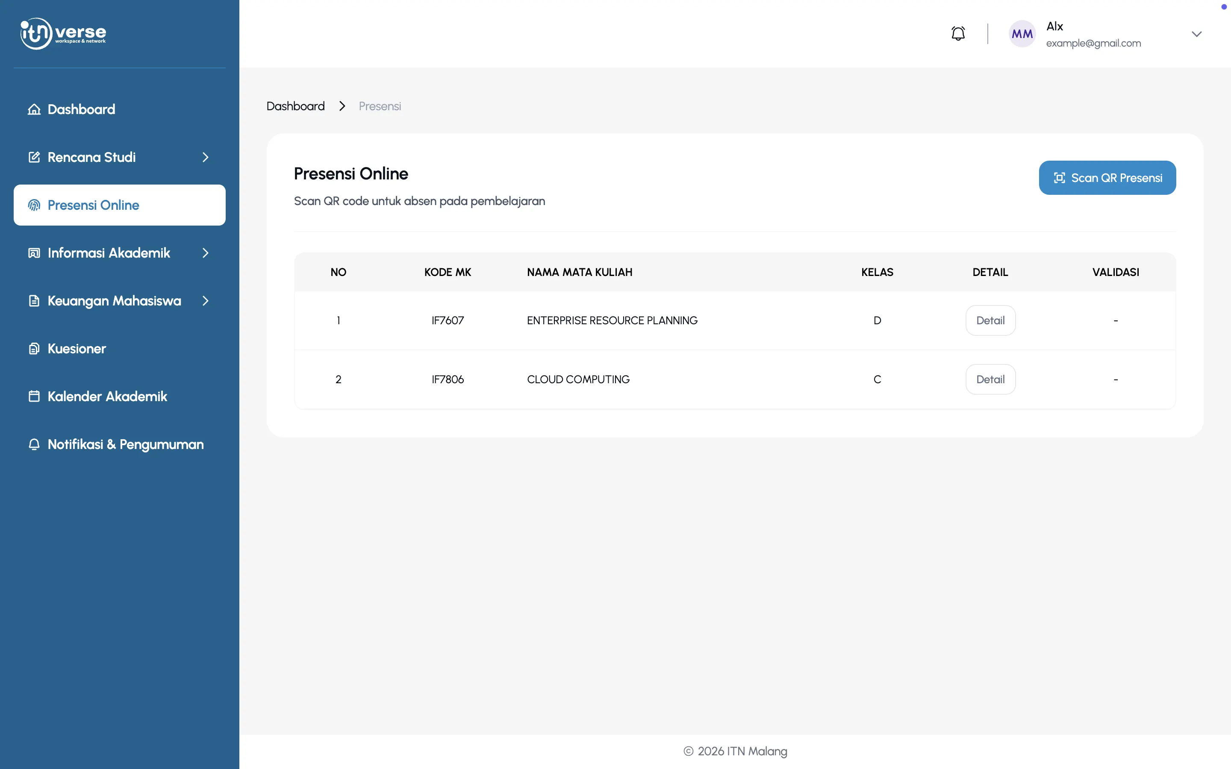Click the NO column header
1231x769 pixels.
[x=338, y=272]
